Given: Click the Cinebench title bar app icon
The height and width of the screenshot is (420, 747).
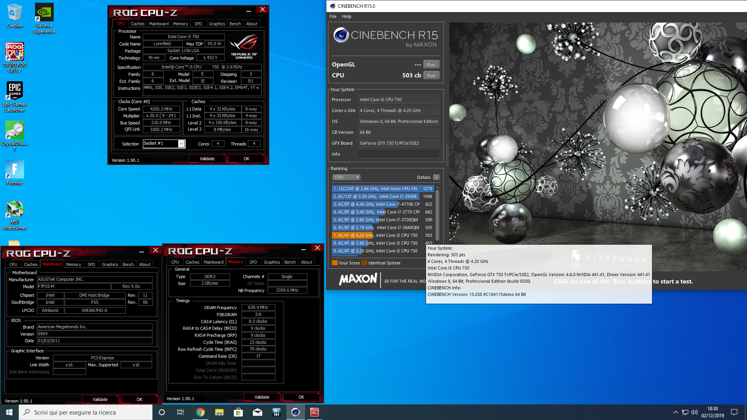Looking at the screenshot, I should point(332,6).
